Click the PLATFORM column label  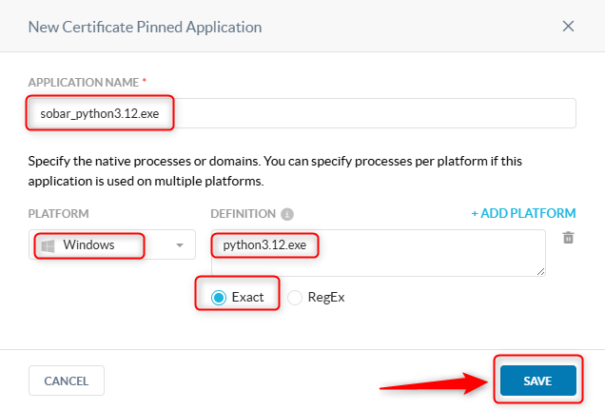click(x=58, y=213)
